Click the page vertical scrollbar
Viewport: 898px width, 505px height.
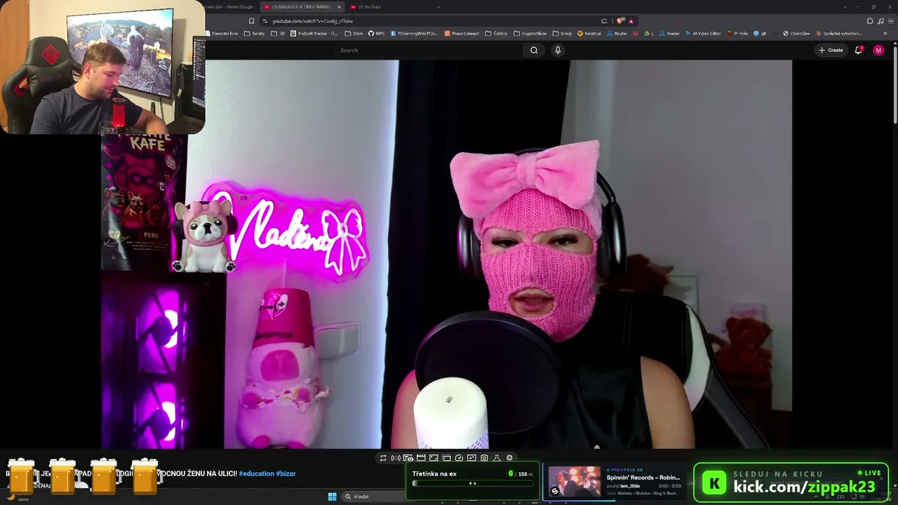point(895,84)
